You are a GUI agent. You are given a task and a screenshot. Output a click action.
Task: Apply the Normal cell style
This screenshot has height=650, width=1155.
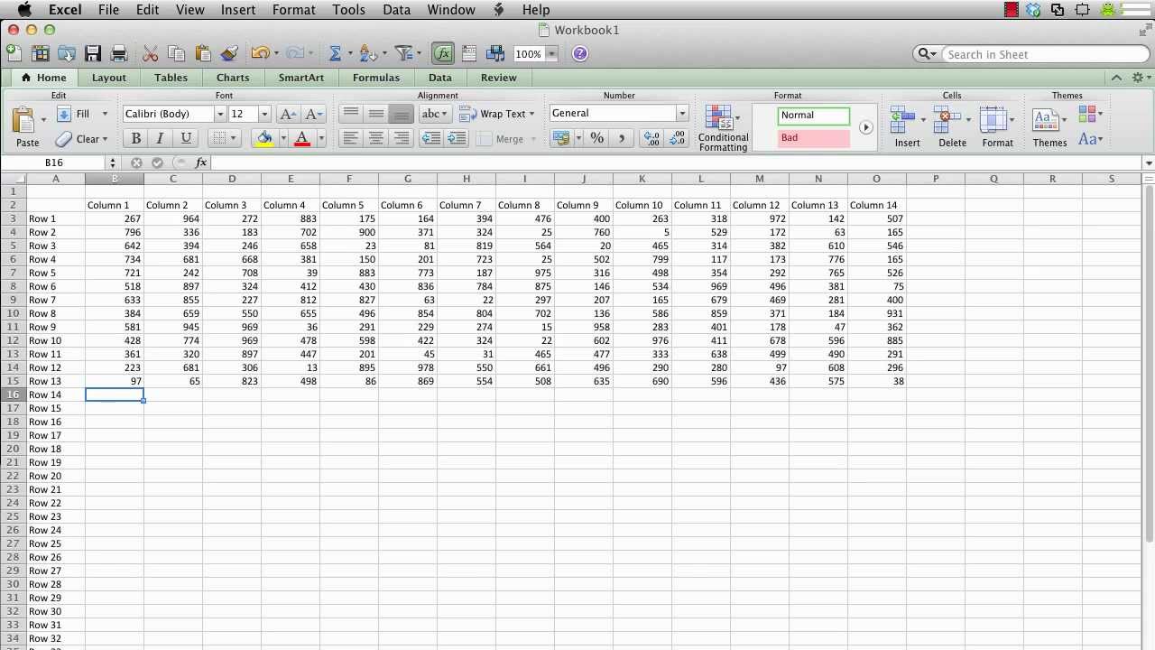click(x=813, y=116)
